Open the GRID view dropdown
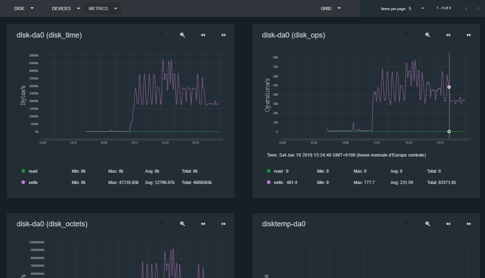The image size is (485, 278). (x=331, y=8)
